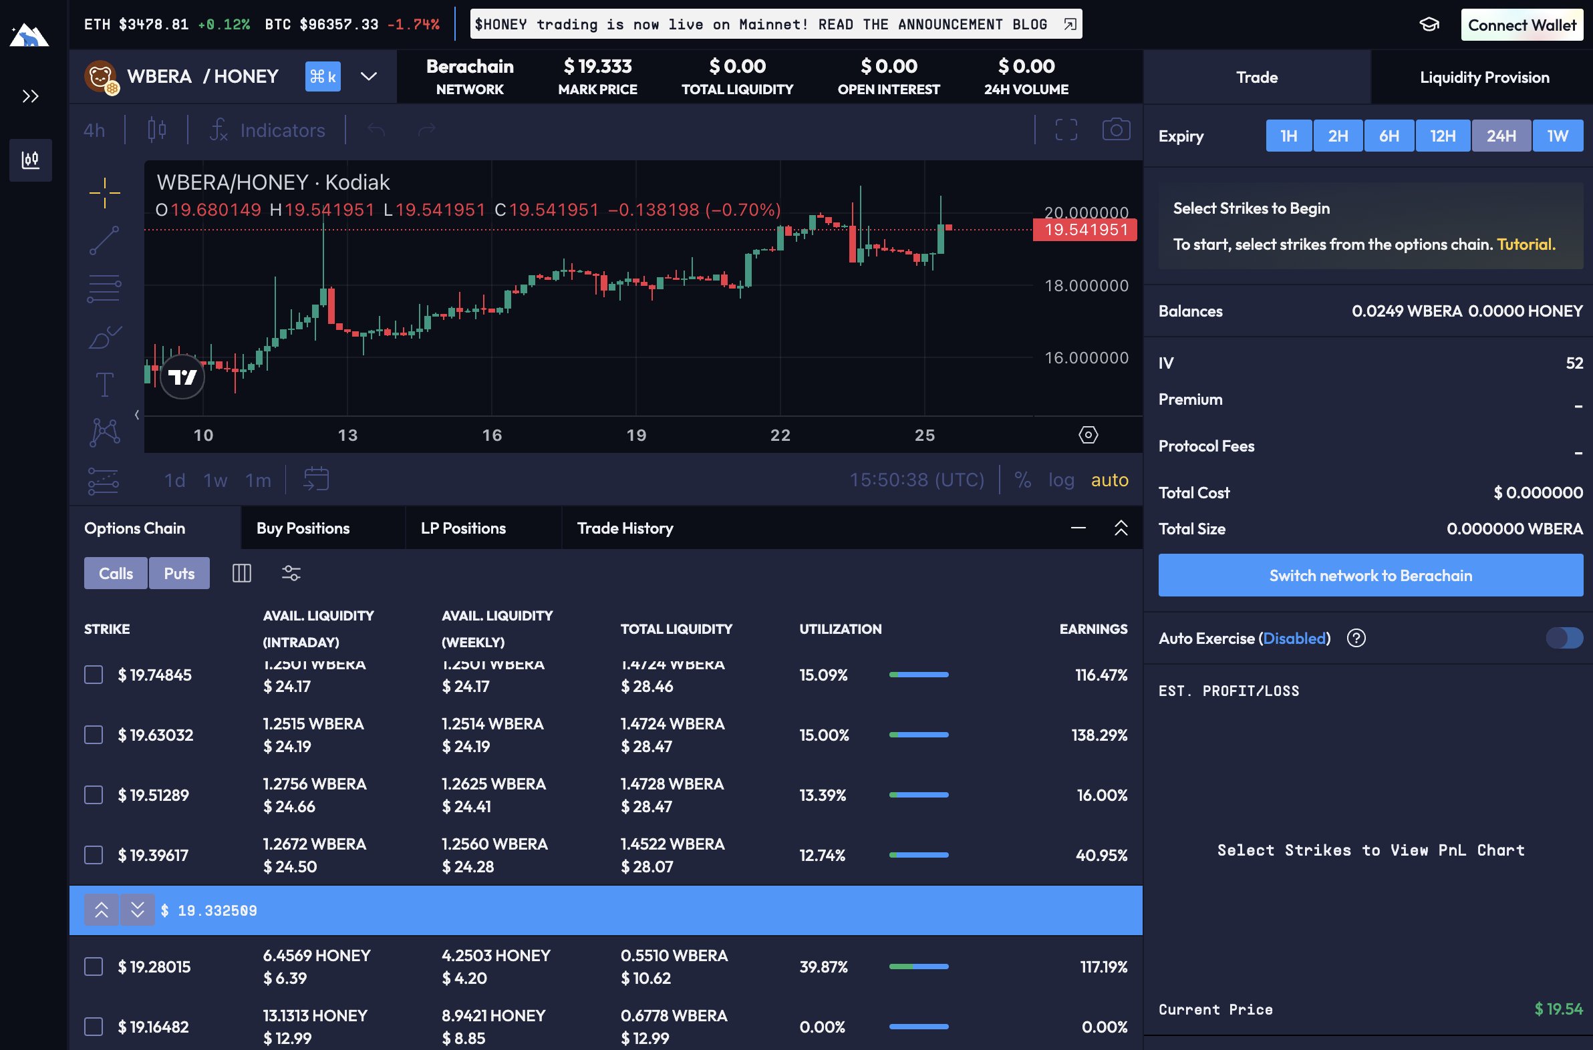Image resolution: width=1593 pixels, height=1050 pixels.
Task: Select 1W expiry
Action: point(1558,136)
